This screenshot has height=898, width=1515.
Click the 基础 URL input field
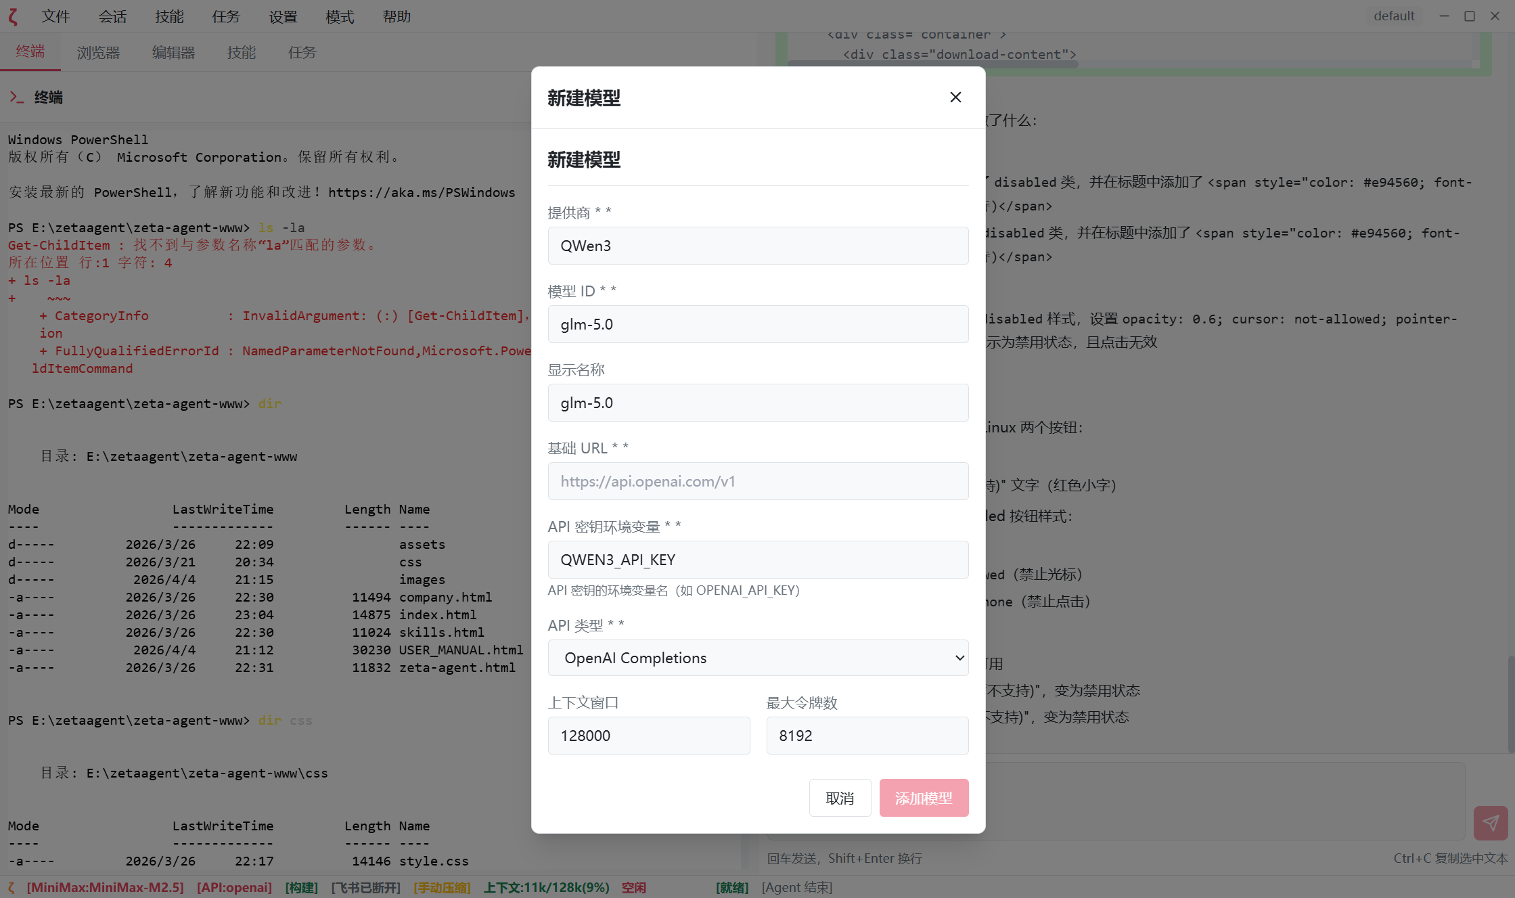tap(758, 481)
